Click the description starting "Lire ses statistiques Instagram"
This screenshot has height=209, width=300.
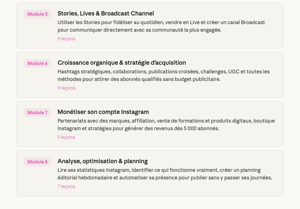tap(165, 174)
